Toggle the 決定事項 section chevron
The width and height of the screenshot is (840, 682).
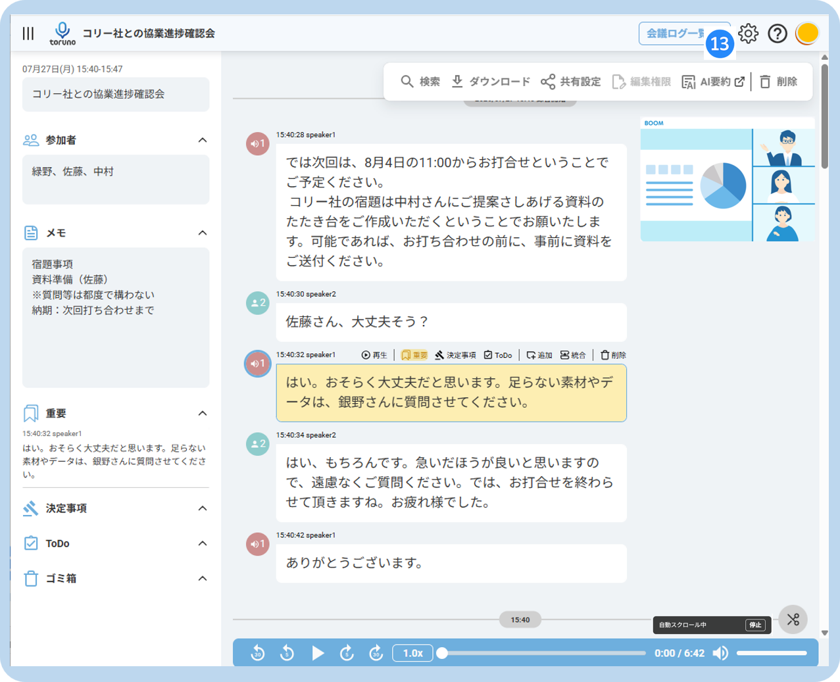click(203, 508)
